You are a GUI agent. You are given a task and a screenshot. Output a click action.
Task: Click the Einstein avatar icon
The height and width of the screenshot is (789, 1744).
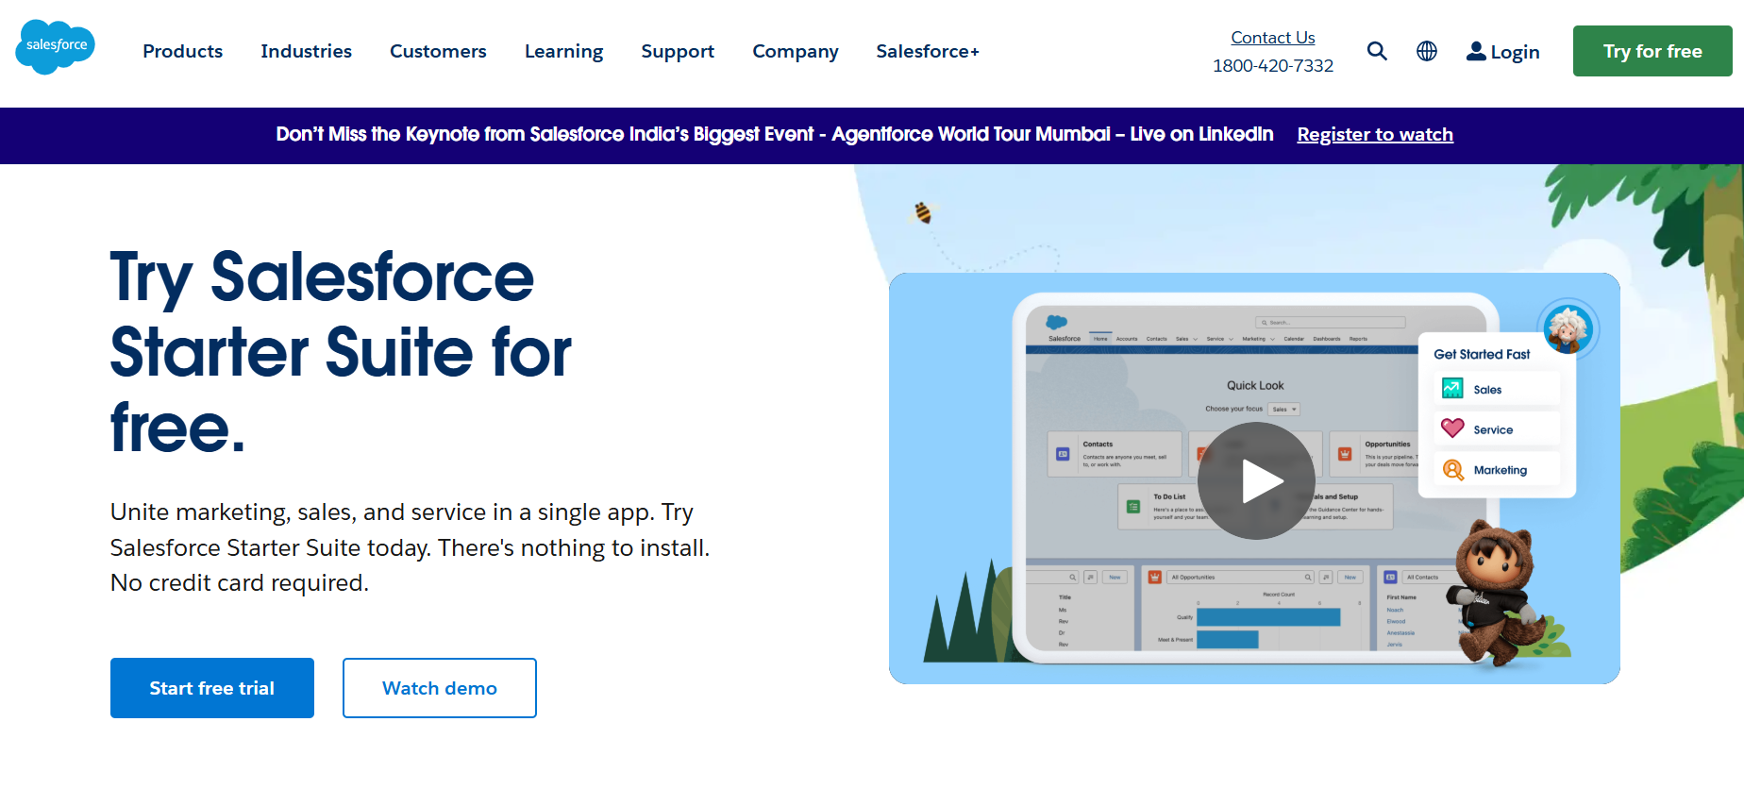pos(1568,329)
